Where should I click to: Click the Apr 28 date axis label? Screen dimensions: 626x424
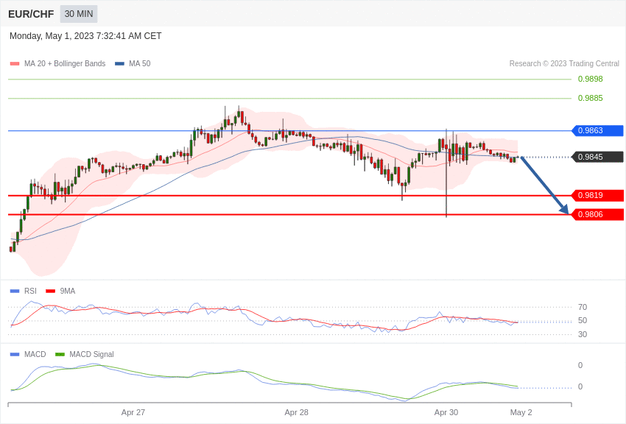coord(296,412)
